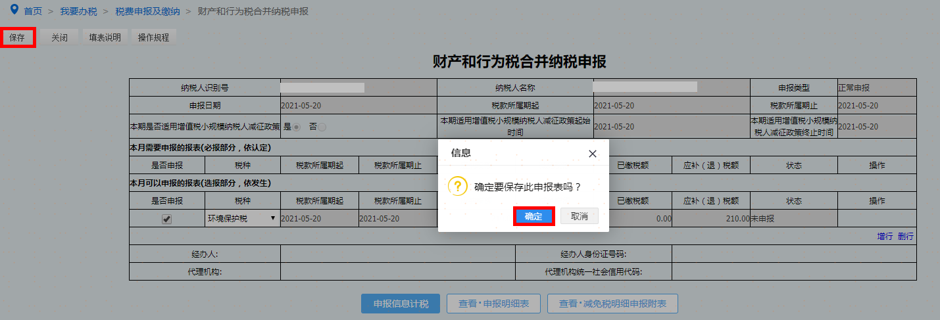Toggle the 是否申报 checkbox for 环境保护税
This screenshot has width=940, height=320.
(x=167, y=219)
